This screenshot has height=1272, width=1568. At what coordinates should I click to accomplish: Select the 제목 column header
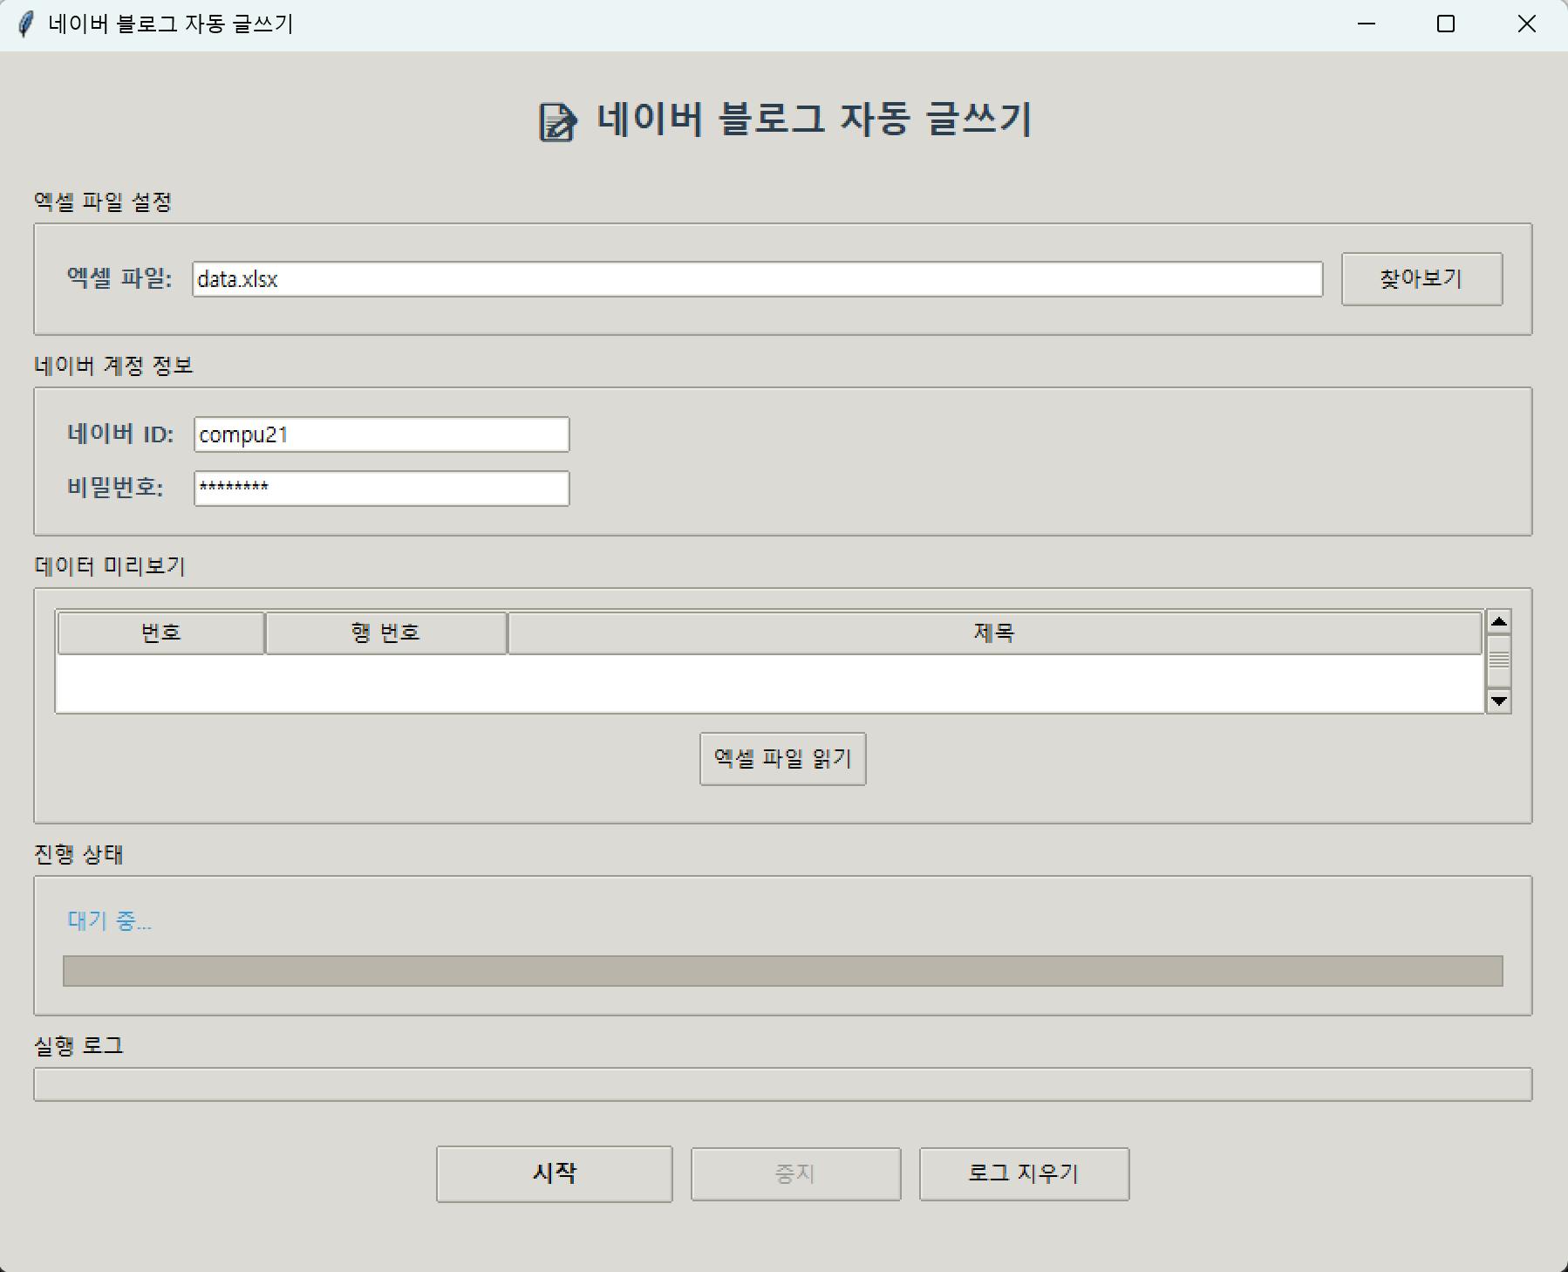[x=995, y=633]
